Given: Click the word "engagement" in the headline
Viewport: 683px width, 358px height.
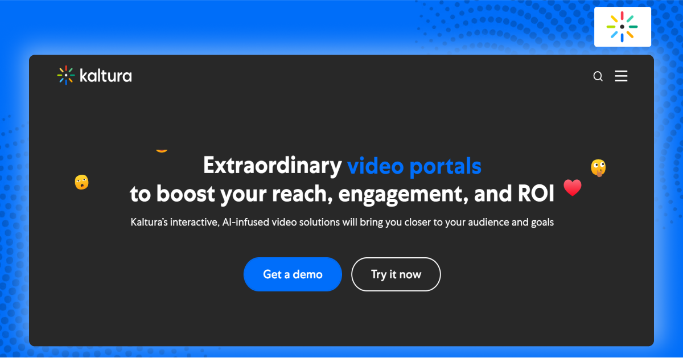Looking at the screenshot, I should (402, 194).
